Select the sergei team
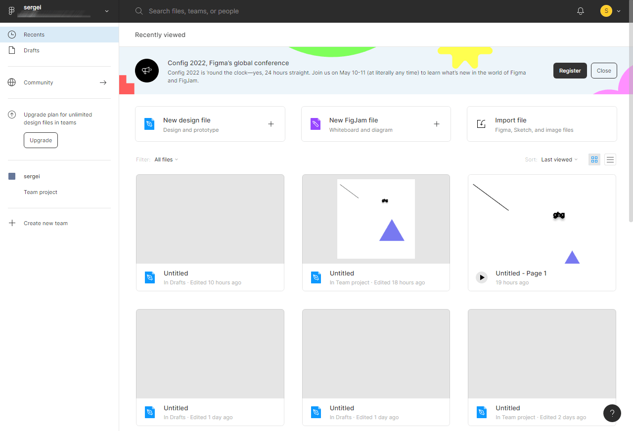This screenshot has height=431, width=633. pos(59,176)
